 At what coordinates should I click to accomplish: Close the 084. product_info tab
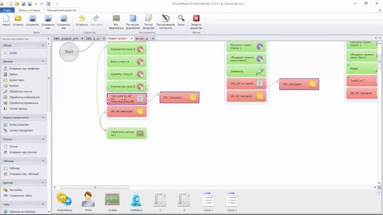click(82, 38)
